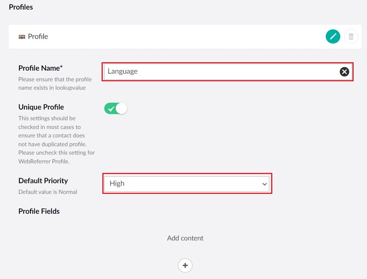Click the Add content link

click(x=185, y=237)
